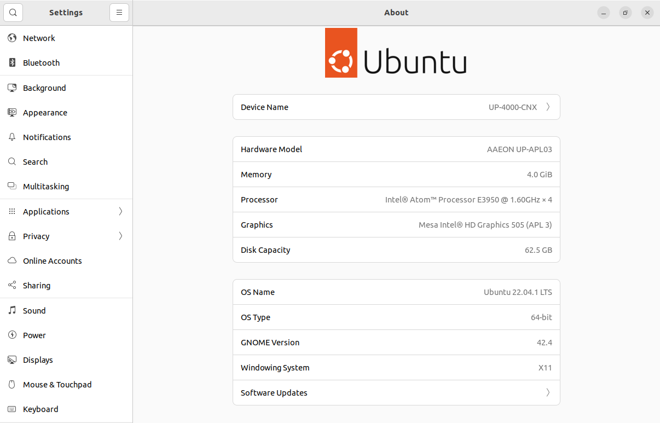Open the hamburger menu in Settings header

coord(119,13)
